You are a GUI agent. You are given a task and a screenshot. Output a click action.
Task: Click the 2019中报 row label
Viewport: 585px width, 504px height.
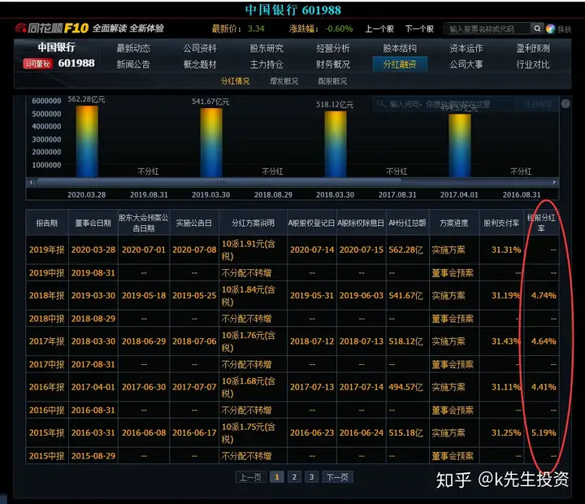46,273
